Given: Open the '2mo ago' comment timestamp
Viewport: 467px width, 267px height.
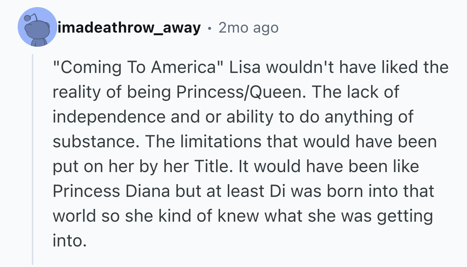Looking at the screenshot, I should point(248,27).
